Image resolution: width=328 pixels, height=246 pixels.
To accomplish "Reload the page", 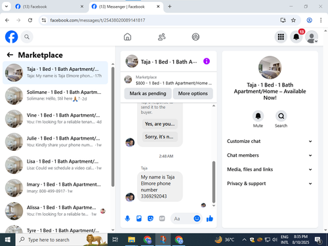I will (x=30, y=20).
